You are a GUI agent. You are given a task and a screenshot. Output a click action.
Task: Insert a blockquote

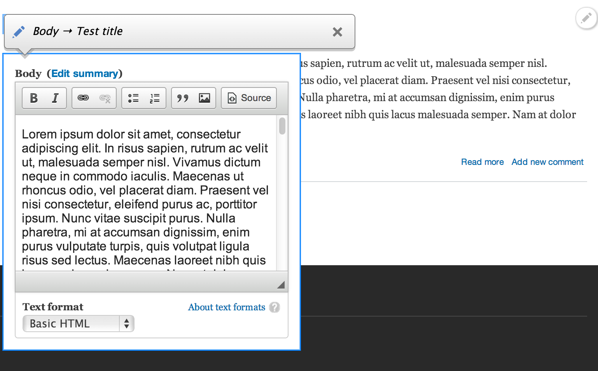(183, 98)
